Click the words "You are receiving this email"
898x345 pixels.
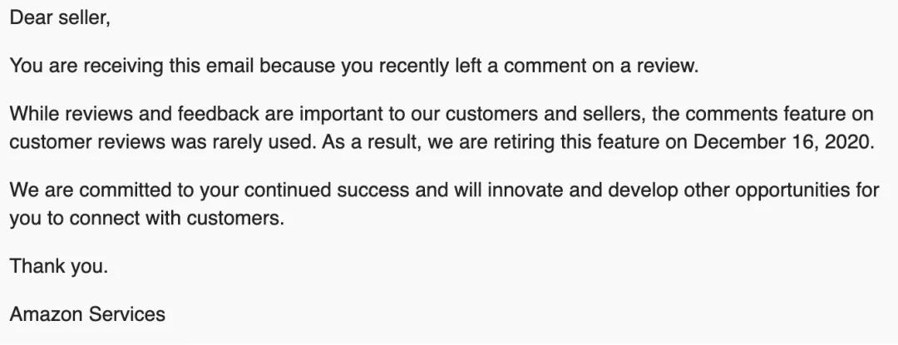[x=131, y=66]
